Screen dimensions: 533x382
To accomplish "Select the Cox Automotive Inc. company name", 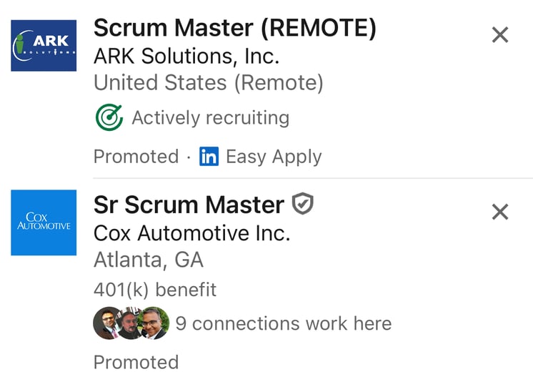I will 191,233.
